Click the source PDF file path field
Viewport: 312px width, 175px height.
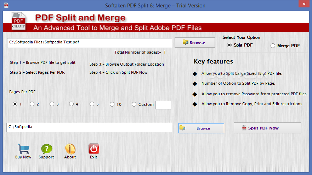tap(90, 43)
